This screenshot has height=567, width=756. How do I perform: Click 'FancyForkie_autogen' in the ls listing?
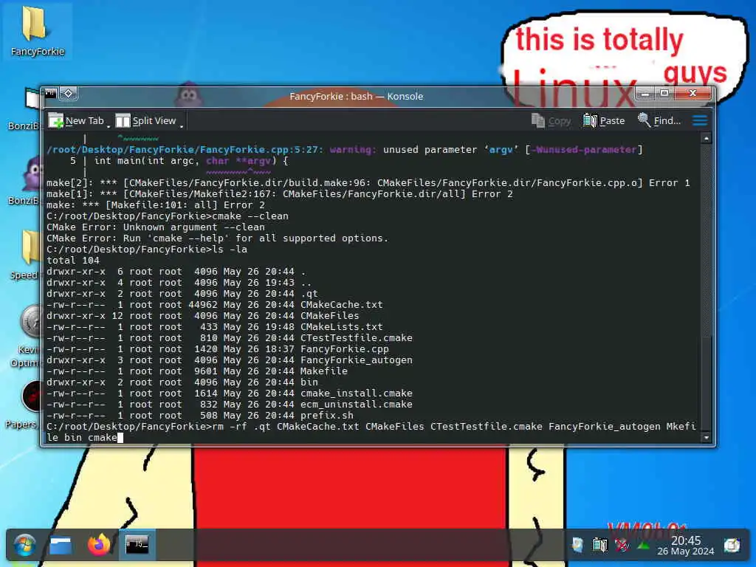pyautogui.click(x=357, y=360)
